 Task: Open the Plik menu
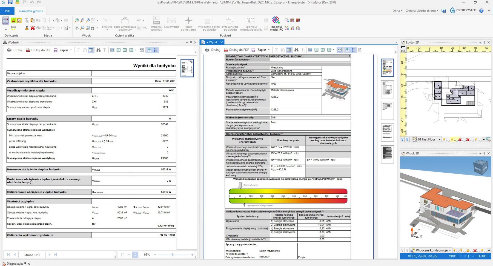pos(7,11)
